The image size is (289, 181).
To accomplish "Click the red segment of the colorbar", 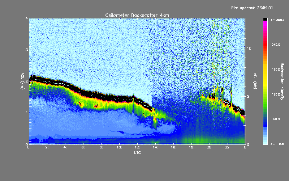I will click(265, 44).
